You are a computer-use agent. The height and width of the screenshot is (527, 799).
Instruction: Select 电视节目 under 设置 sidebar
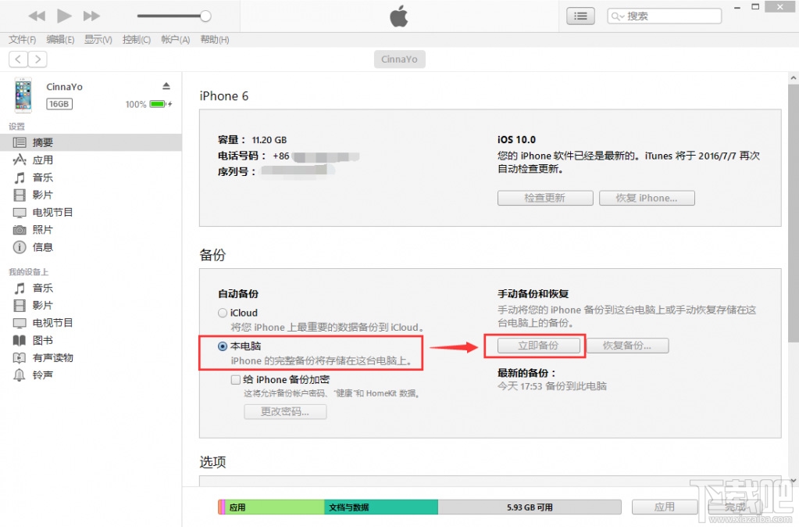pyautogui.click(x=91, y=212)
